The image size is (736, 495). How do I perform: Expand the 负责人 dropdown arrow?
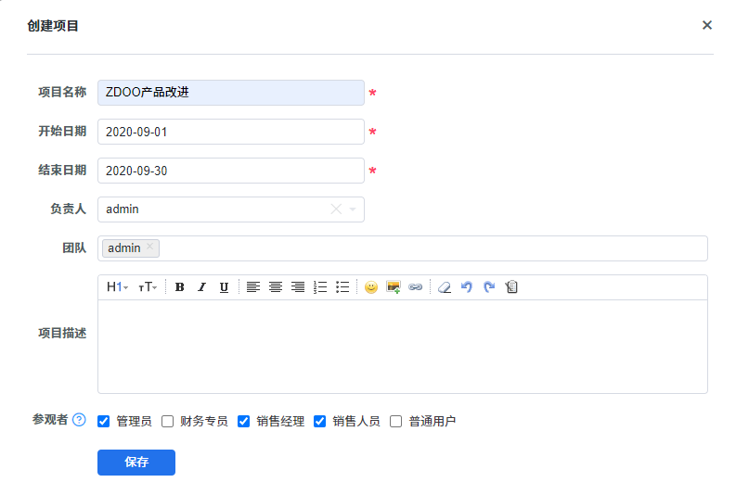pos(353,209)
